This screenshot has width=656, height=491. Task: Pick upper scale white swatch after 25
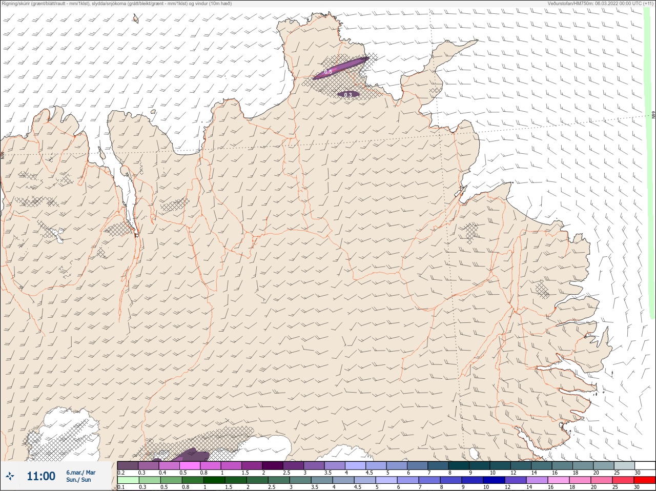(645, 465)
